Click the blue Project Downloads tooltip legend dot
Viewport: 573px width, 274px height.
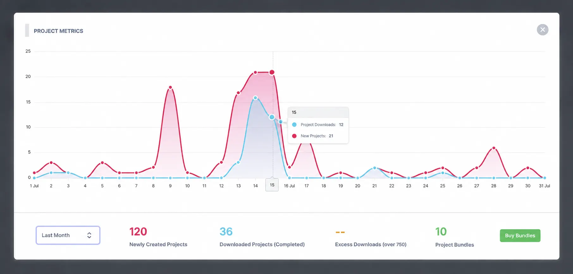[x=294, y=125]
